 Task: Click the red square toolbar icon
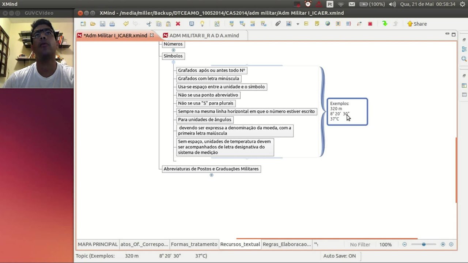click(370, 24)
